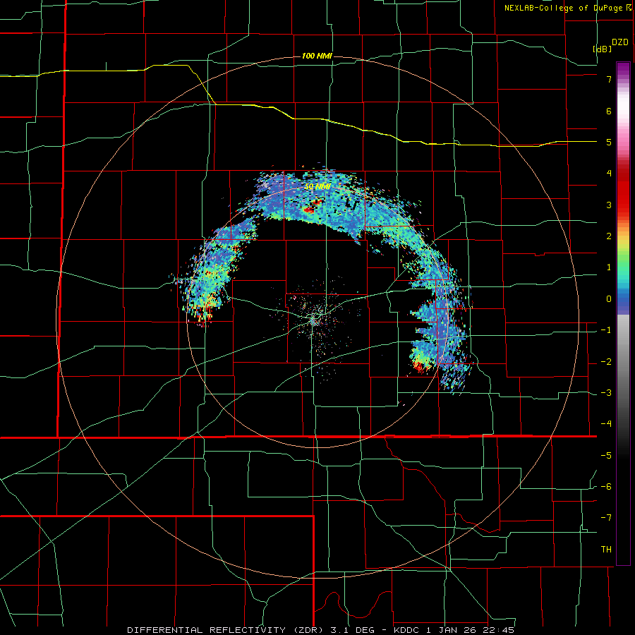Click the -5 value on the color scale
Viewport: 635px width, 635px height.
pos(606,456)
